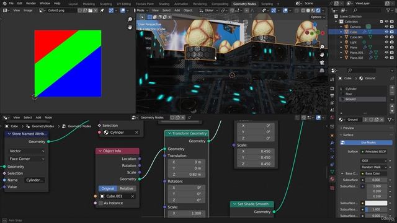Click the 3D viewport hand pan icon
The width and height of the screenshot is (397, 223).
pos(322,55)
